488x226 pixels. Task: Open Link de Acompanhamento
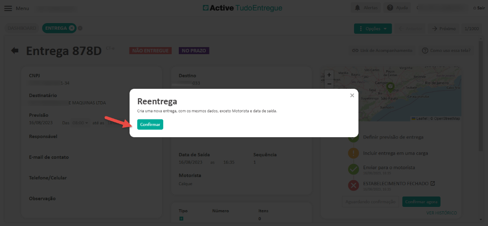point(382,51)
